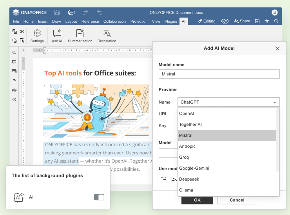Switch to the Draw tab
Screen dimensions: 290x215
pos(56,21)
